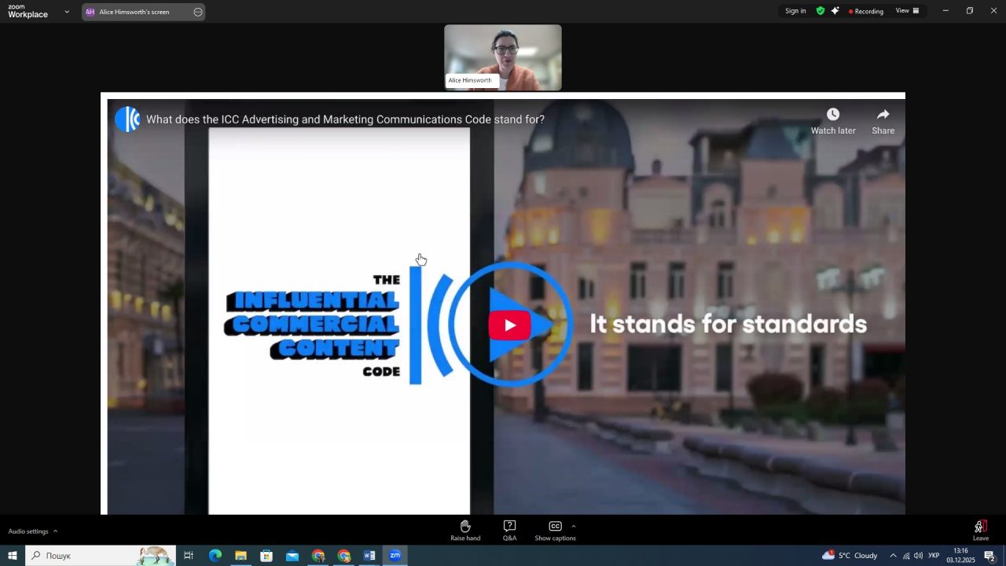Click Alice Himsworth's video thumbnail
Image resolution: width=1006 pixels, height=566 pixels.
[x=503, y=57]
